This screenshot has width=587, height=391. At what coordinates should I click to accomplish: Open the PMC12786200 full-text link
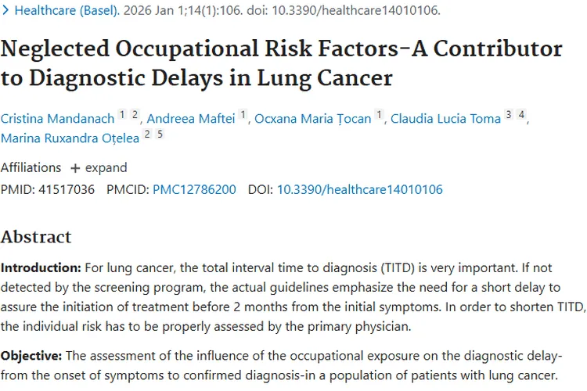tap(194, 189)
